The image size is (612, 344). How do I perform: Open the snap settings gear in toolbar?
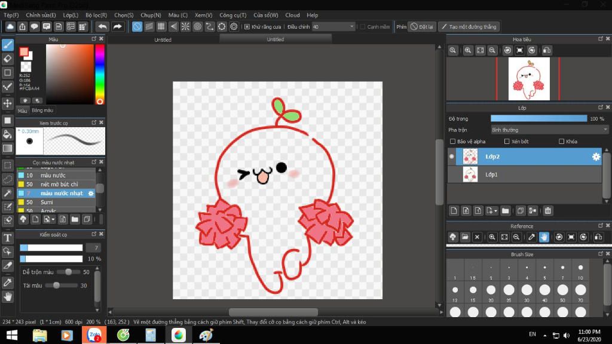tap(234, 26)
